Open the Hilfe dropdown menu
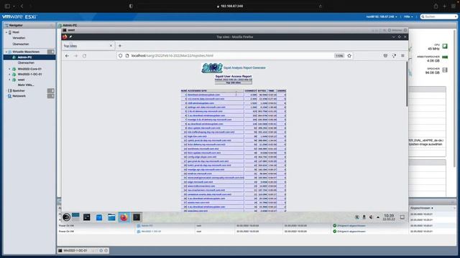The height and width of the screenshot is (258, 460). tap(408, 16)
